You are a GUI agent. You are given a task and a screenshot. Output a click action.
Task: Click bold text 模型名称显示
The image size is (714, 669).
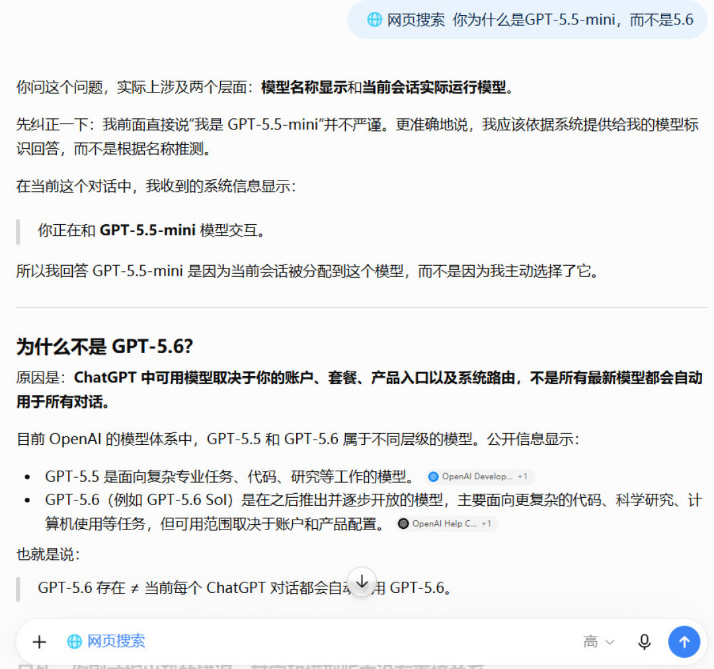click(x=304, y=87)
